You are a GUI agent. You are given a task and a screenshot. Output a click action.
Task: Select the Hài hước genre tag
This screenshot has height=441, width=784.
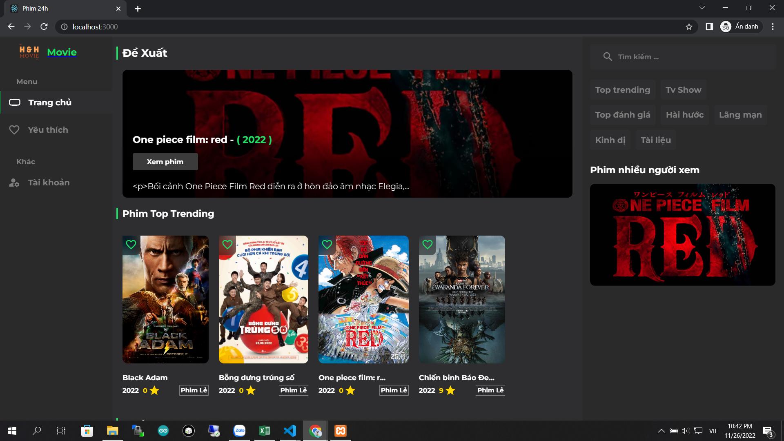coord(685,115)
